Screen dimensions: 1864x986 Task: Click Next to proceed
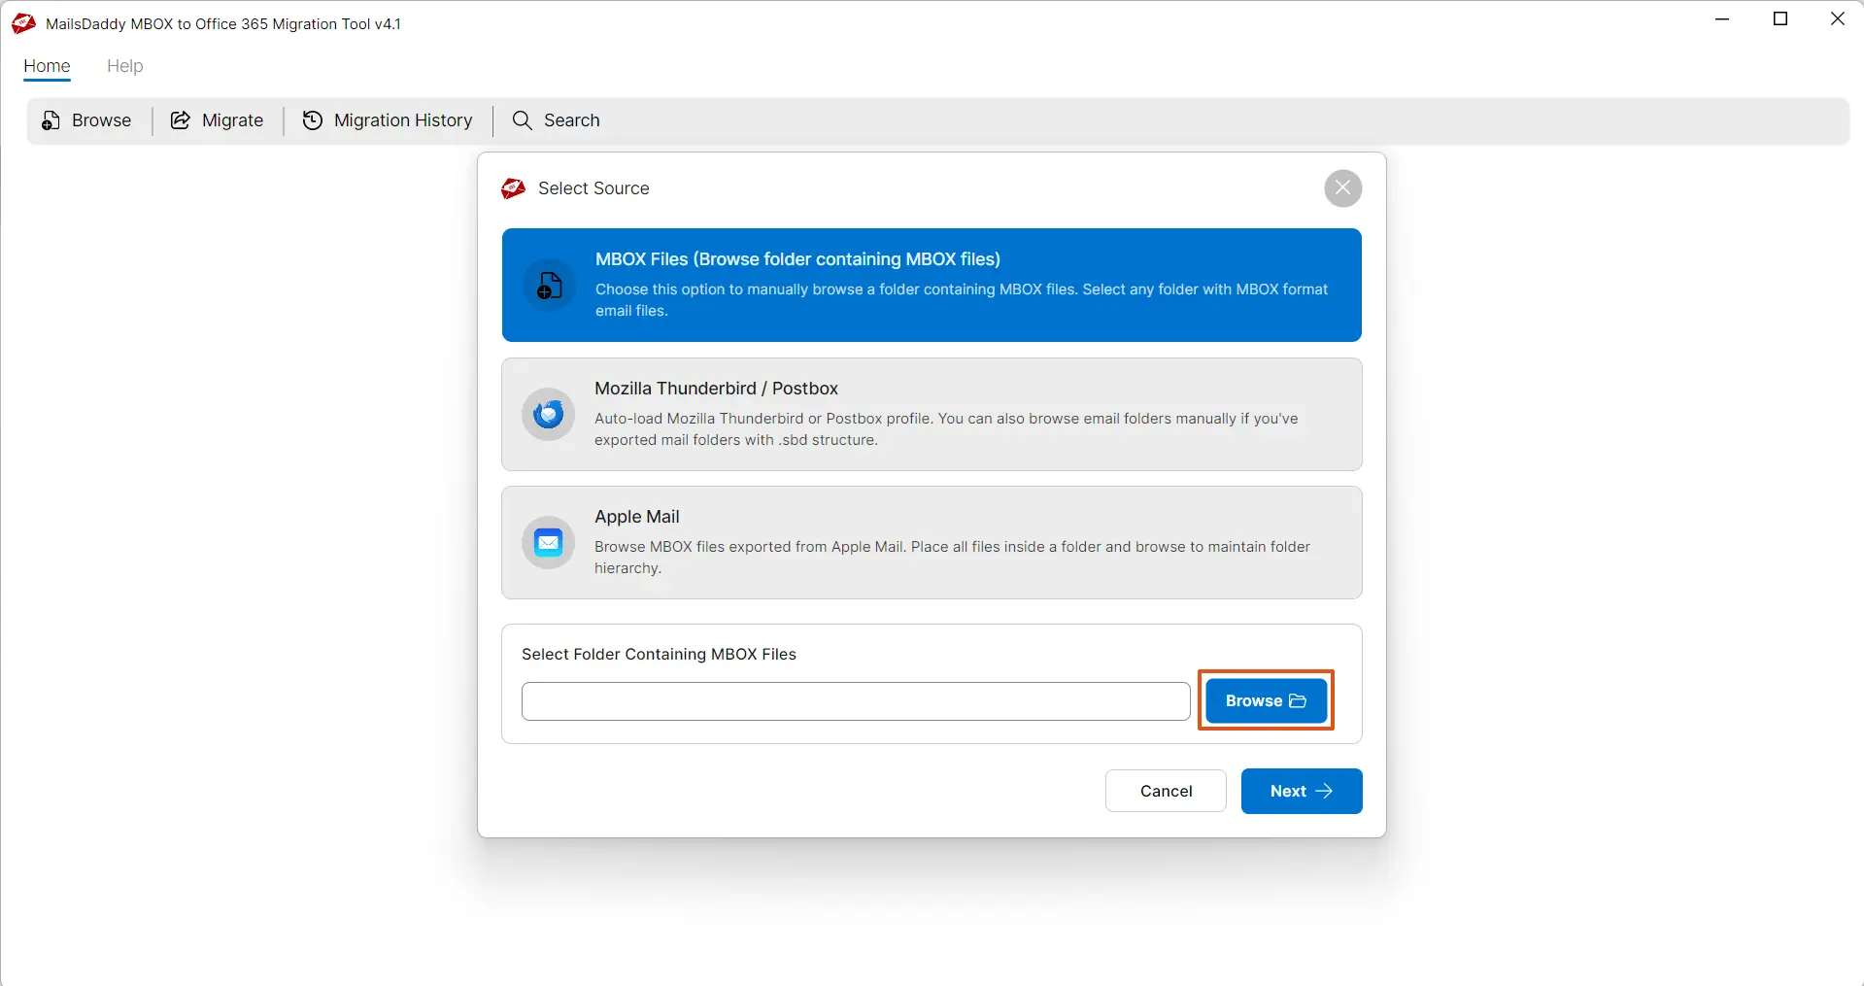tap(1301, 791)
